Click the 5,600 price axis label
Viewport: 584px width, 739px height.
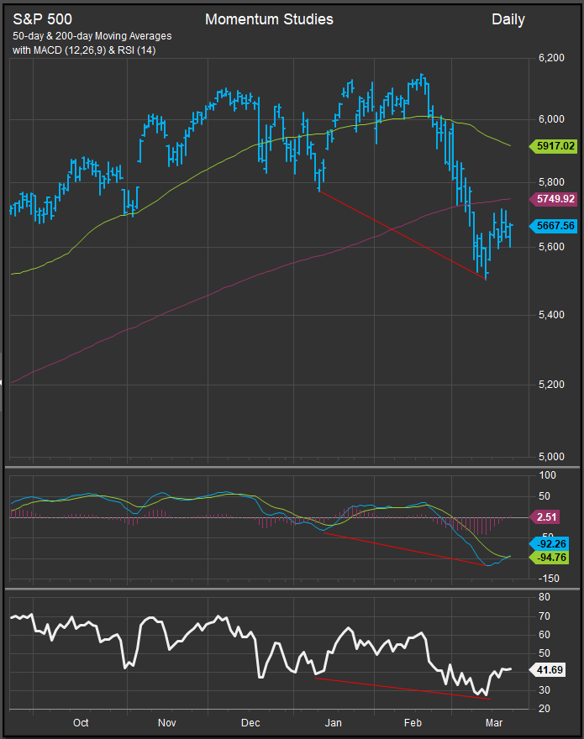coord(551,247)
